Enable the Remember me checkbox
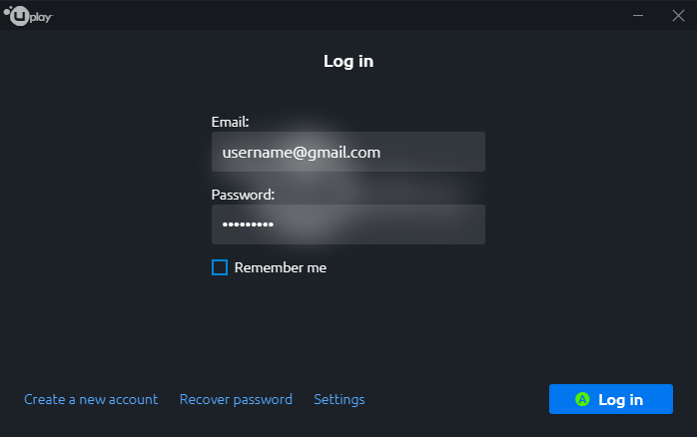Screen dimensions: 697x437 220,267
